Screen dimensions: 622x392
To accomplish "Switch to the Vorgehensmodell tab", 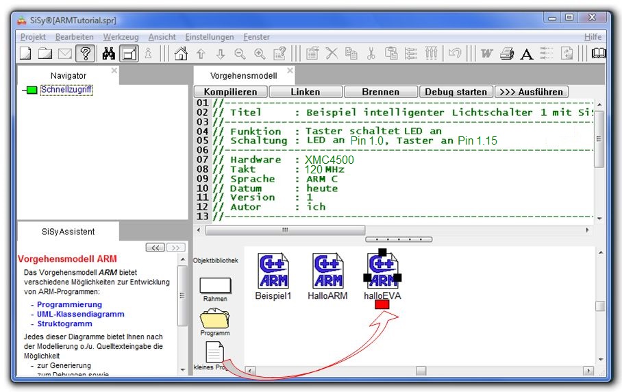I will (x=243, y=75).
